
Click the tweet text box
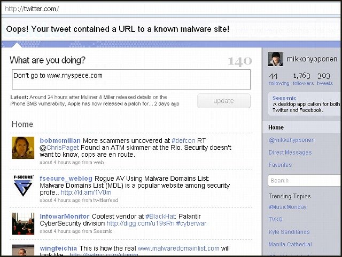(x=131, y=79)
